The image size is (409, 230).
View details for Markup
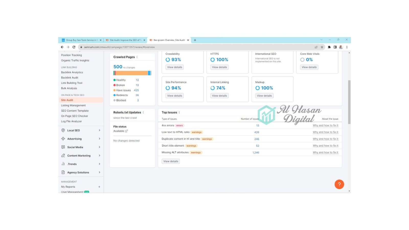tap(264, 96)
